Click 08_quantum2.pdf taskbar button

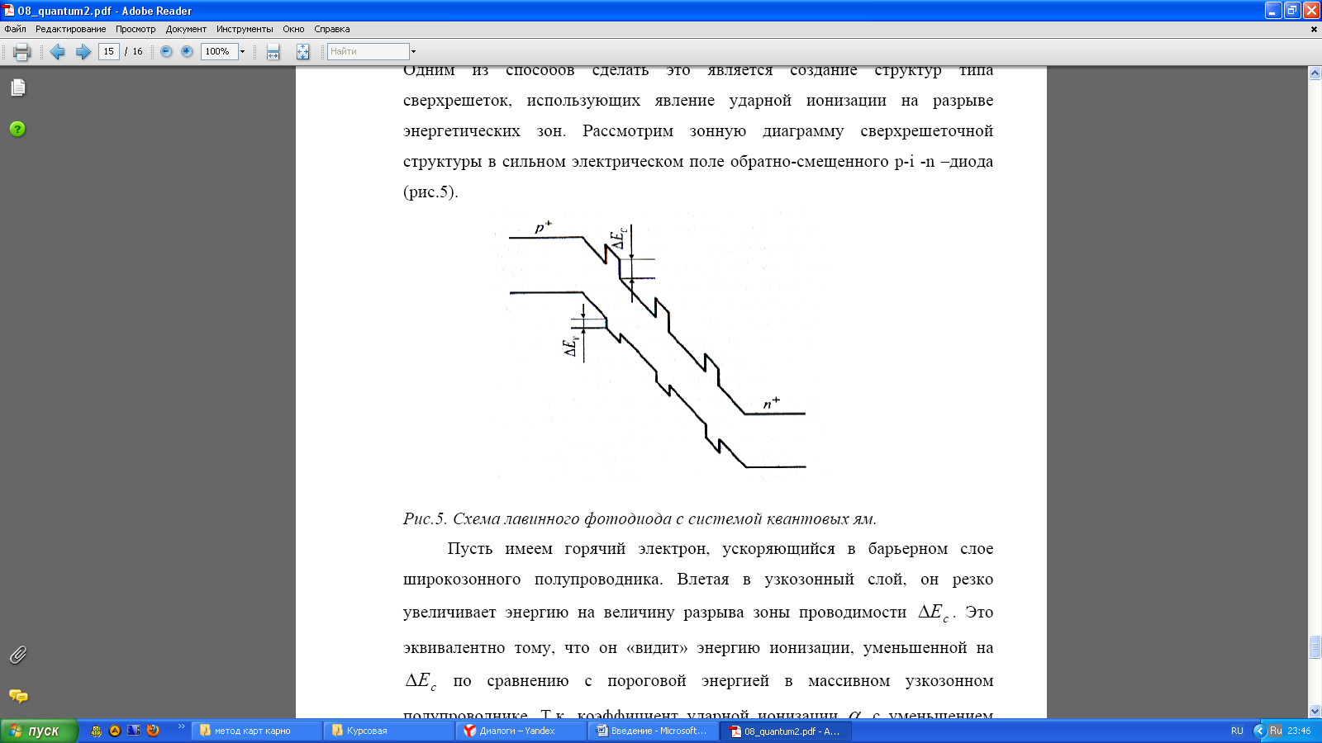pos(785,731)
